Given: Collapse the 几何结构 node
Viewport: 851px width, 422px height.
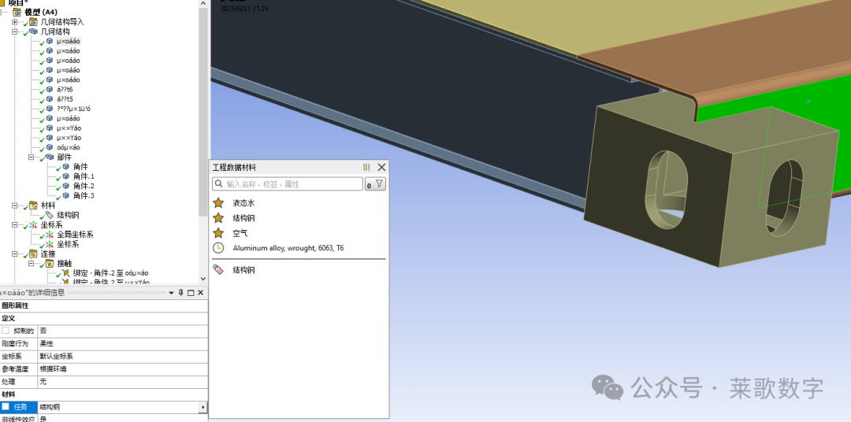Looking at the screenshot, I should pyautogui.click(x=15, y=31).
